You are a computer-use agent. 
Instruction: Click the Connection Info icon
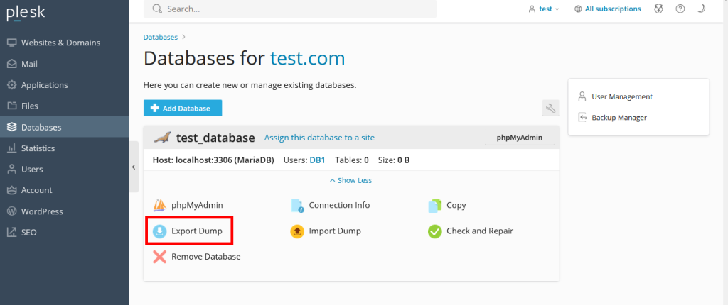point(297,206)
